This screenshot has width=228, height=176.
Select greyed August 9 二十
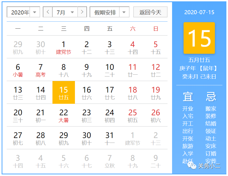pyautogui.click(x=156, y=161)
